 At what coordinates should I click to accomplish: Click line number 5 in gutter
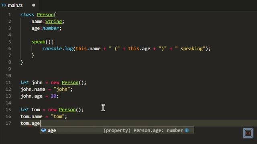[x=10, y=42]
